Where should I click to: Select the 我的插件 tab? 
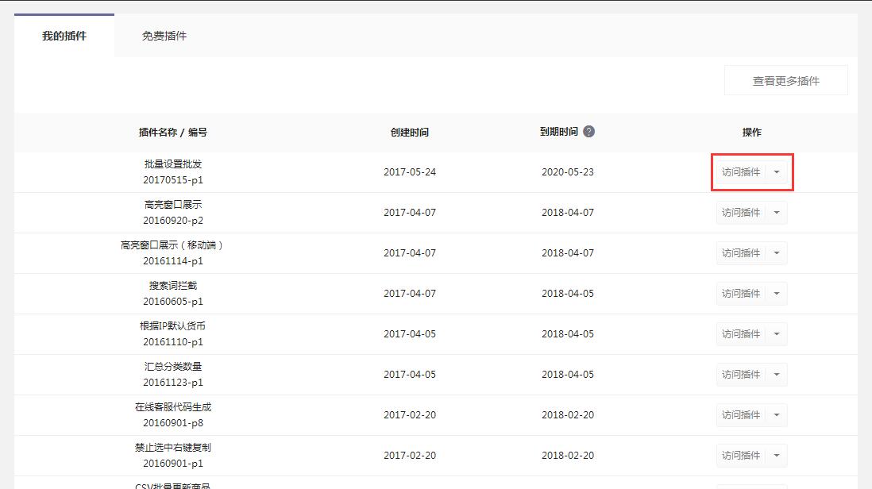64,36
